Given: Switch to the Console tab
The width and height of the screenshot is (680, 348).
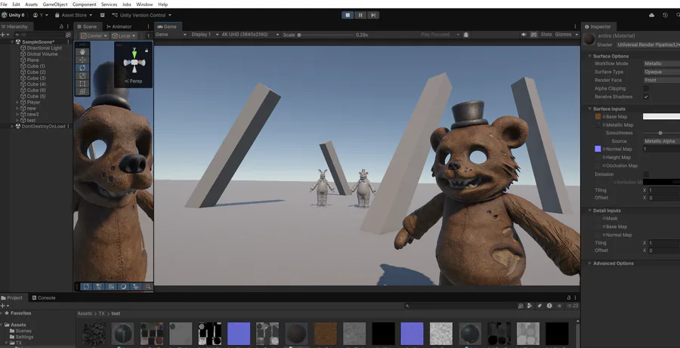Looking at the screenshot, I should 43,297.
